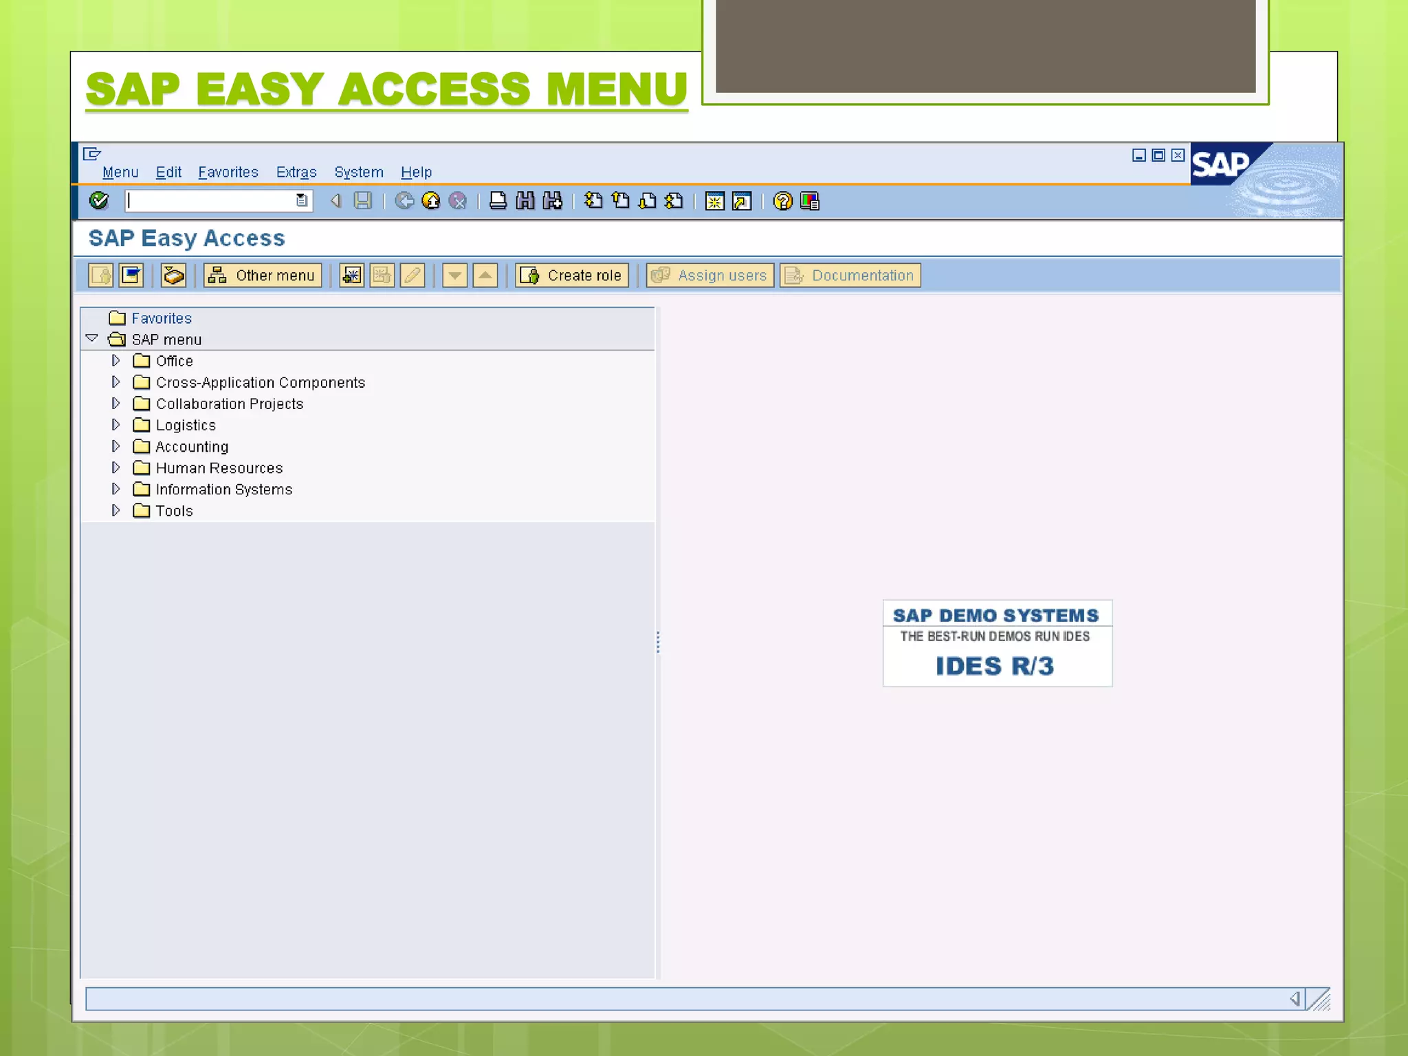
Task: Click the window menu icon above Menu
Action: tap(91, 153)
